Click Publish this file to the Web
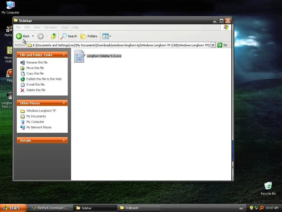Screen dimensions: 282x212 click(x=44, y=79)
